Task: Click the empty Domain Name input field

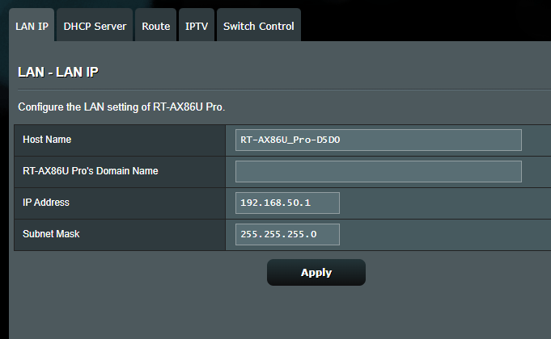Action: pos(379,171)
